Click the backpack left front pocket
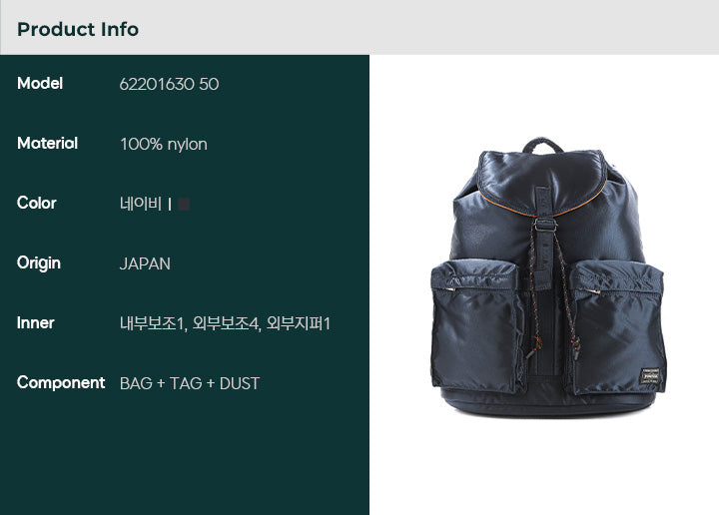Viewport: 719px width, 515px height. pyautogui.click(x=477, y=326)
